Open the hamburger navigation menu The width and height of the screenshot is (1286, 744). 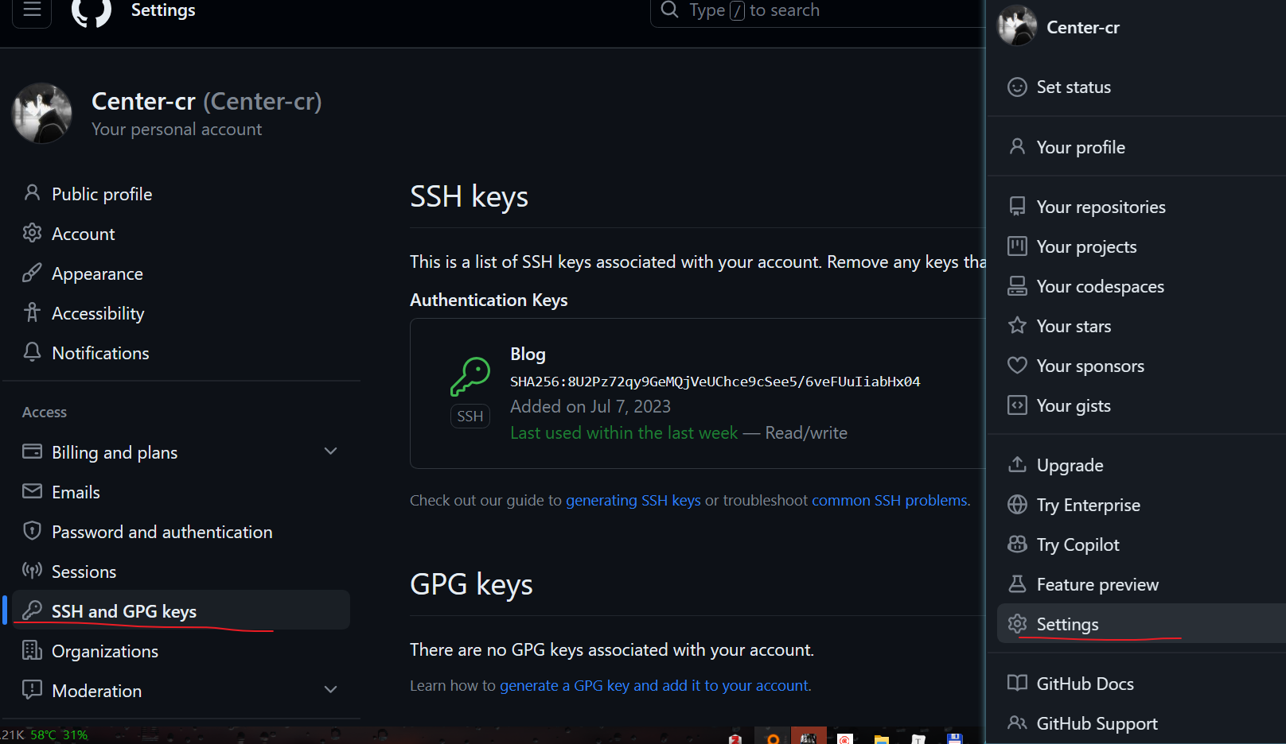click(32, 10)
